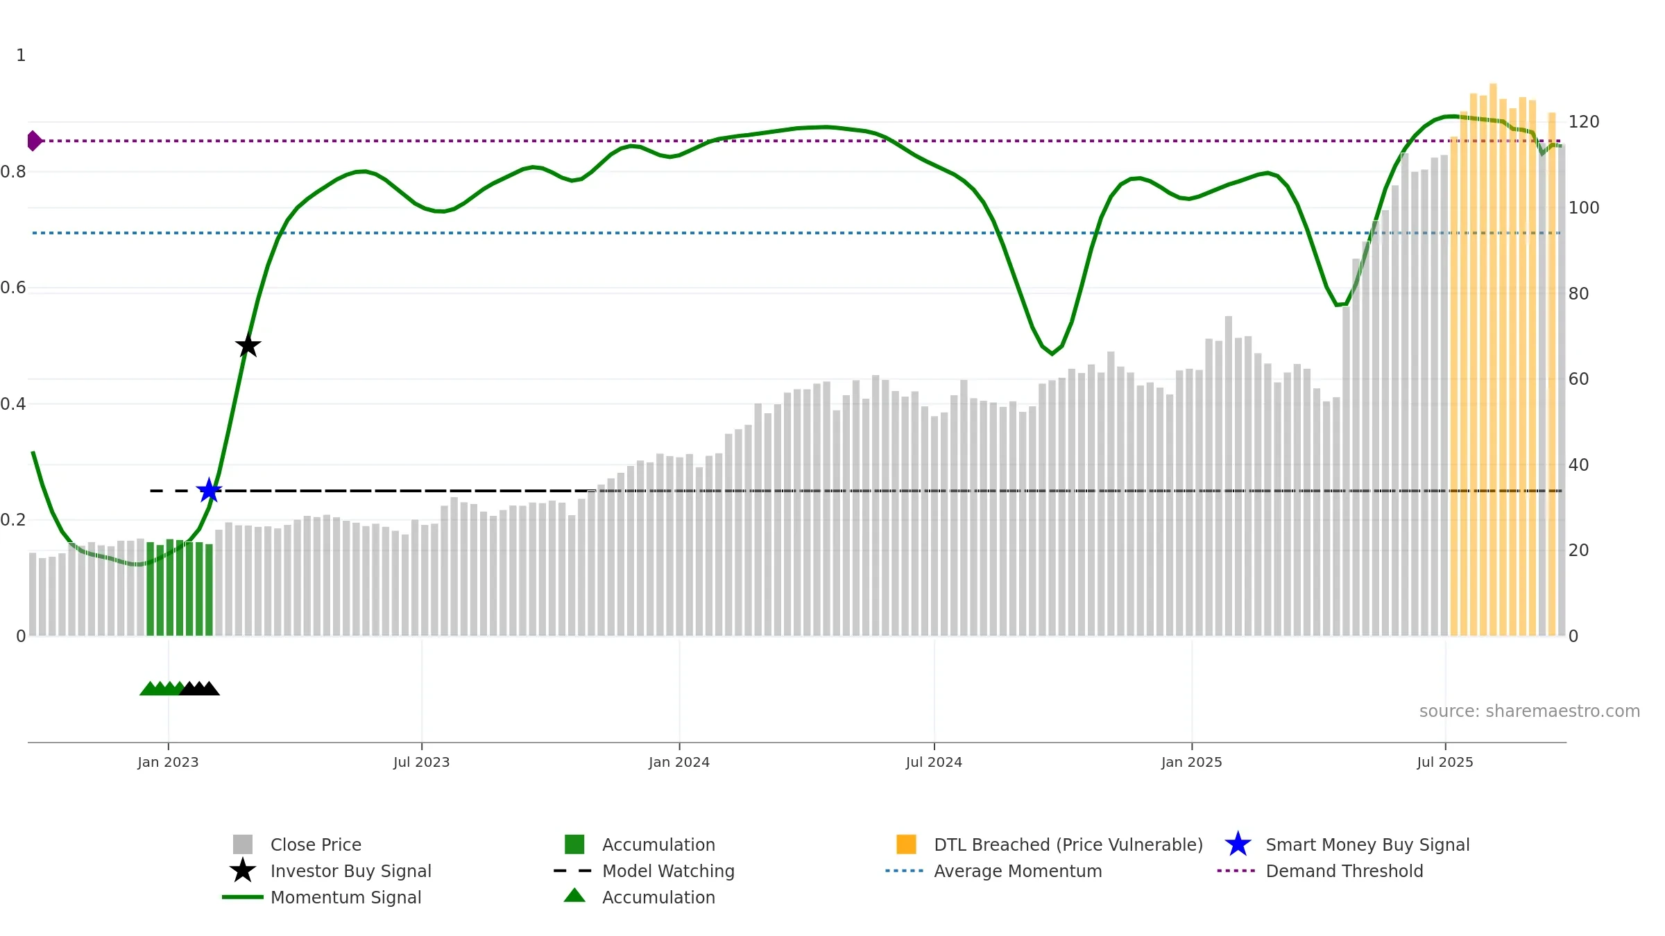Click Jul 2025 axis label
The image size is (1665, 936).
tap(1445, 763)
